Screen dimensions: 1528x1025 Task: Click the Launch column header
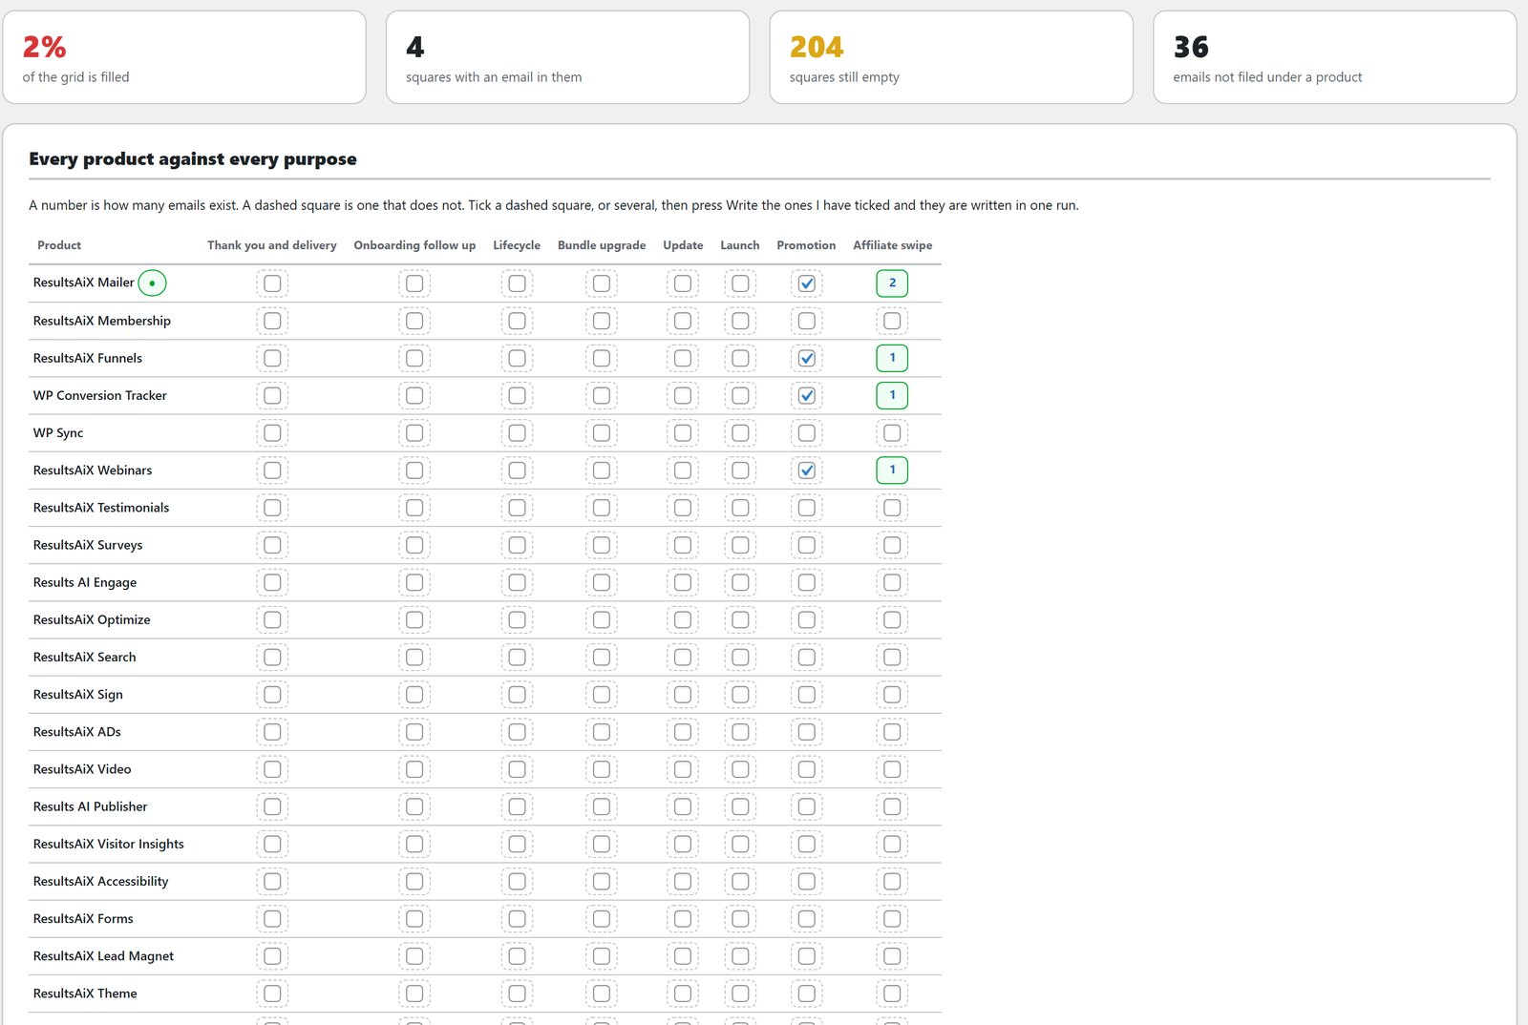click(x=740, y=245)
